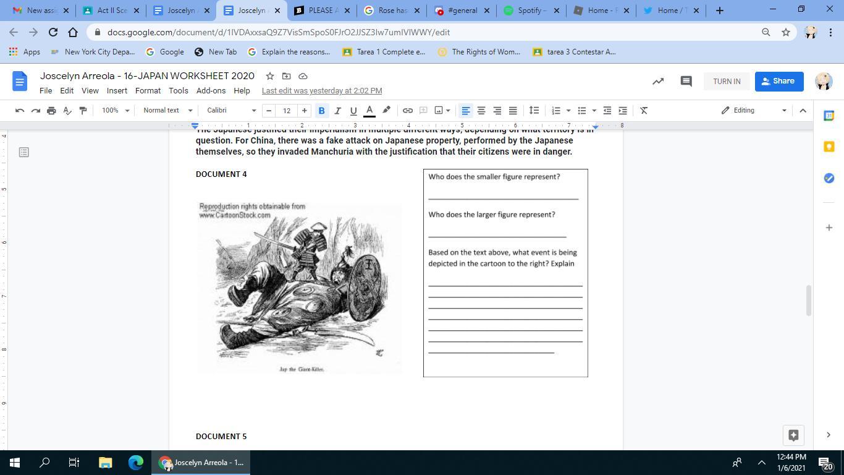The image size is (844, 475).
Task: Set center text alignment
Action: pos(481,110)
